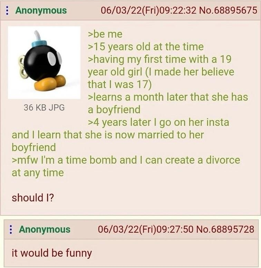Click post number No.68895675

click(228, 10)
